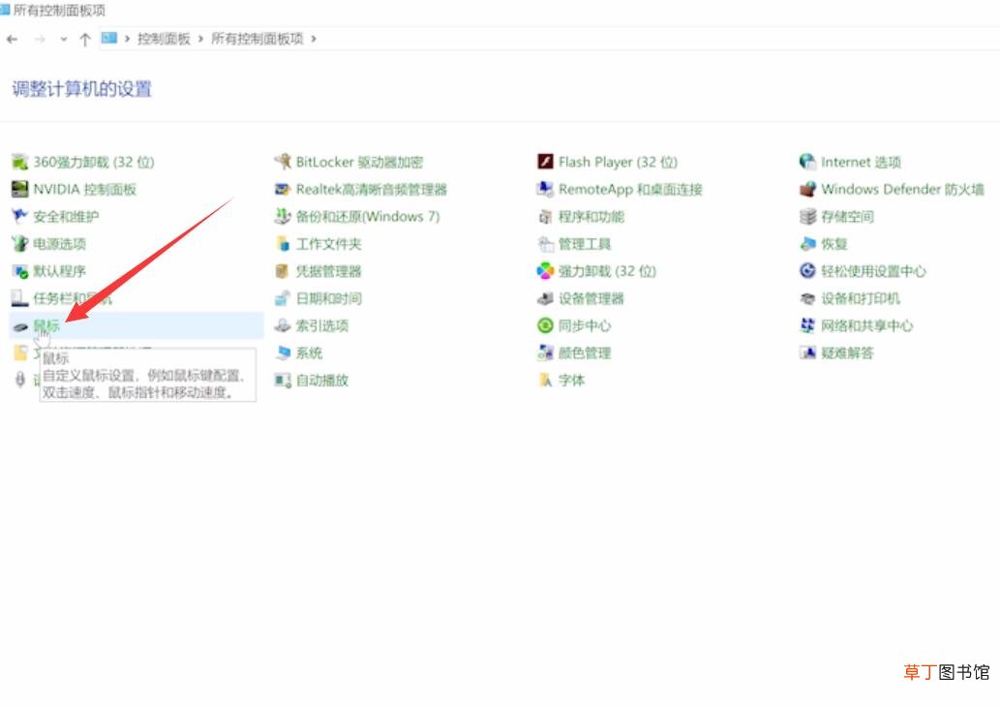Click the 疑难解答 link text

[847, 353]
